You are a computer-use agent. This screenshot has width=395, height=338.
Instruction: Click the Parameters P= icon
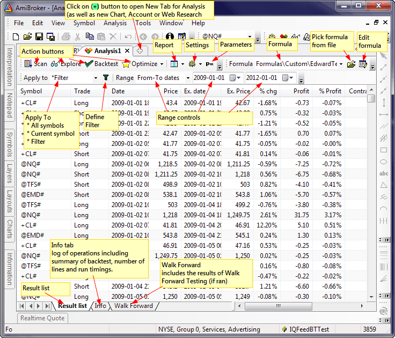[x=210, y=64]
